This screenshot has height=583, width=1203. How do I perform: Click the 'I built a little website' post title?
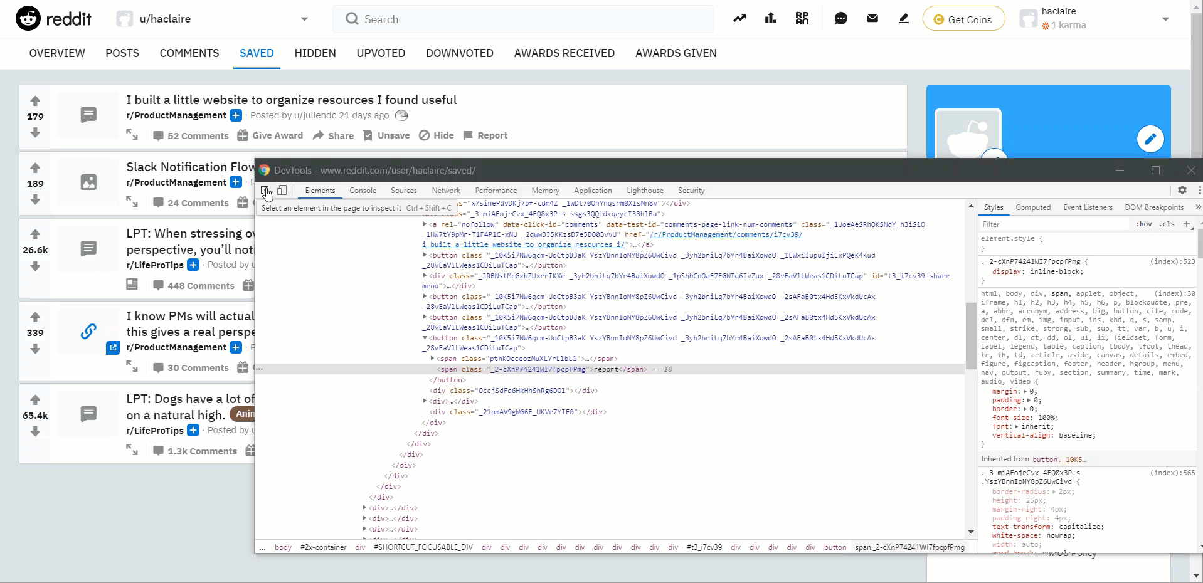[291, 100]
